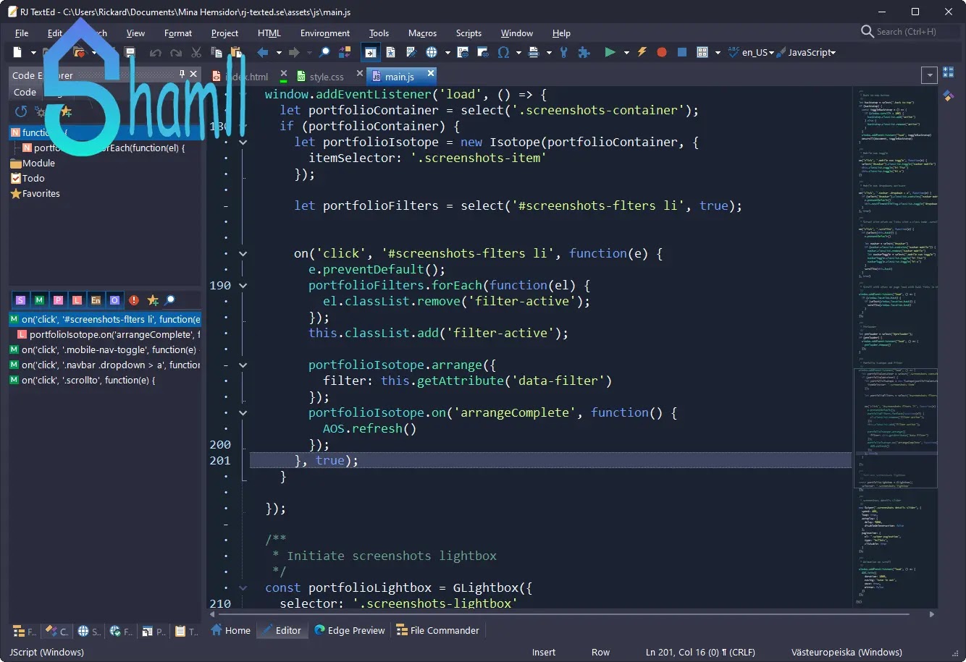Open the Format menu
This screenshot has height=662, width=966.
(178, 33)
